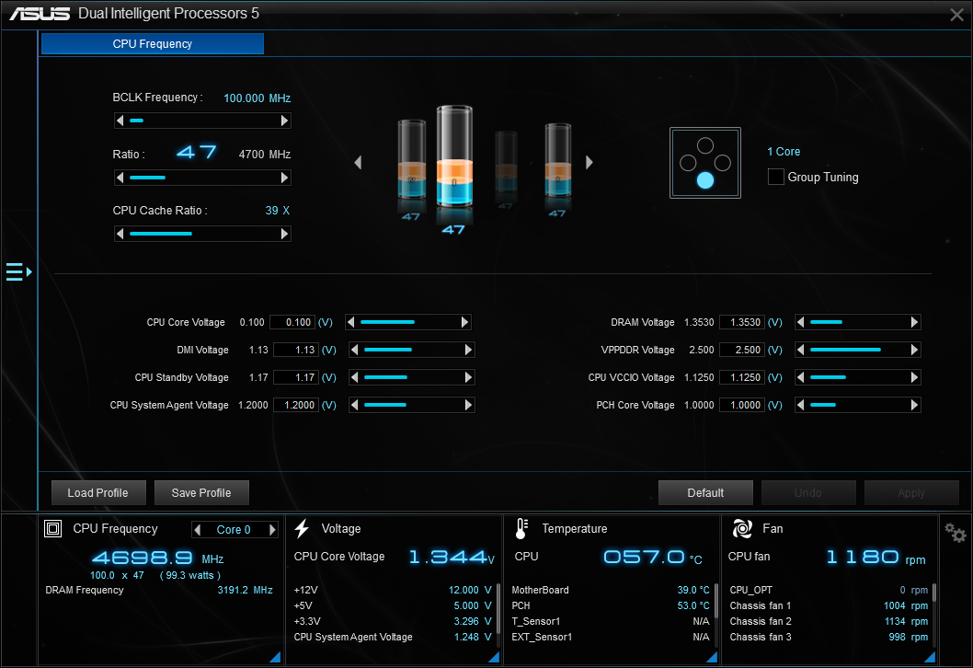Image resolution: width=973 pixels, height=668 pixels.
Task: Click the VPPDDR Voltage slider bar
Action: [x=857, y=351]
